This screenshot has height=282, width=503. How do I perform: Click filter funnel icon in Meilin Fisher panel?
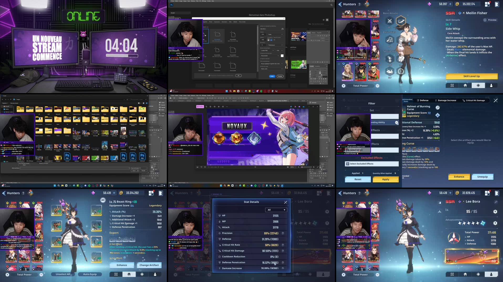coord(343,86)
